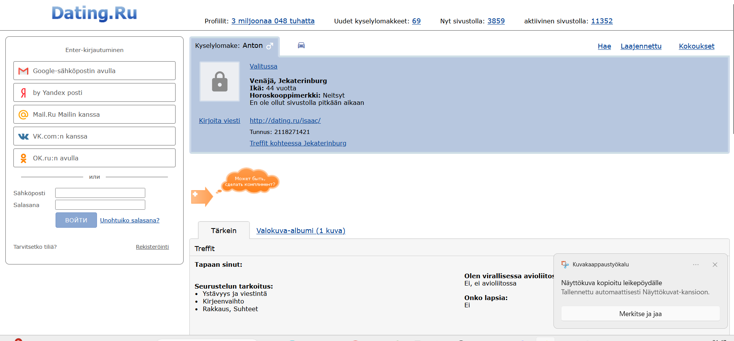Sign in with Google email button
This screenshot has height=341, width=734.
click(x=94, y=71)
